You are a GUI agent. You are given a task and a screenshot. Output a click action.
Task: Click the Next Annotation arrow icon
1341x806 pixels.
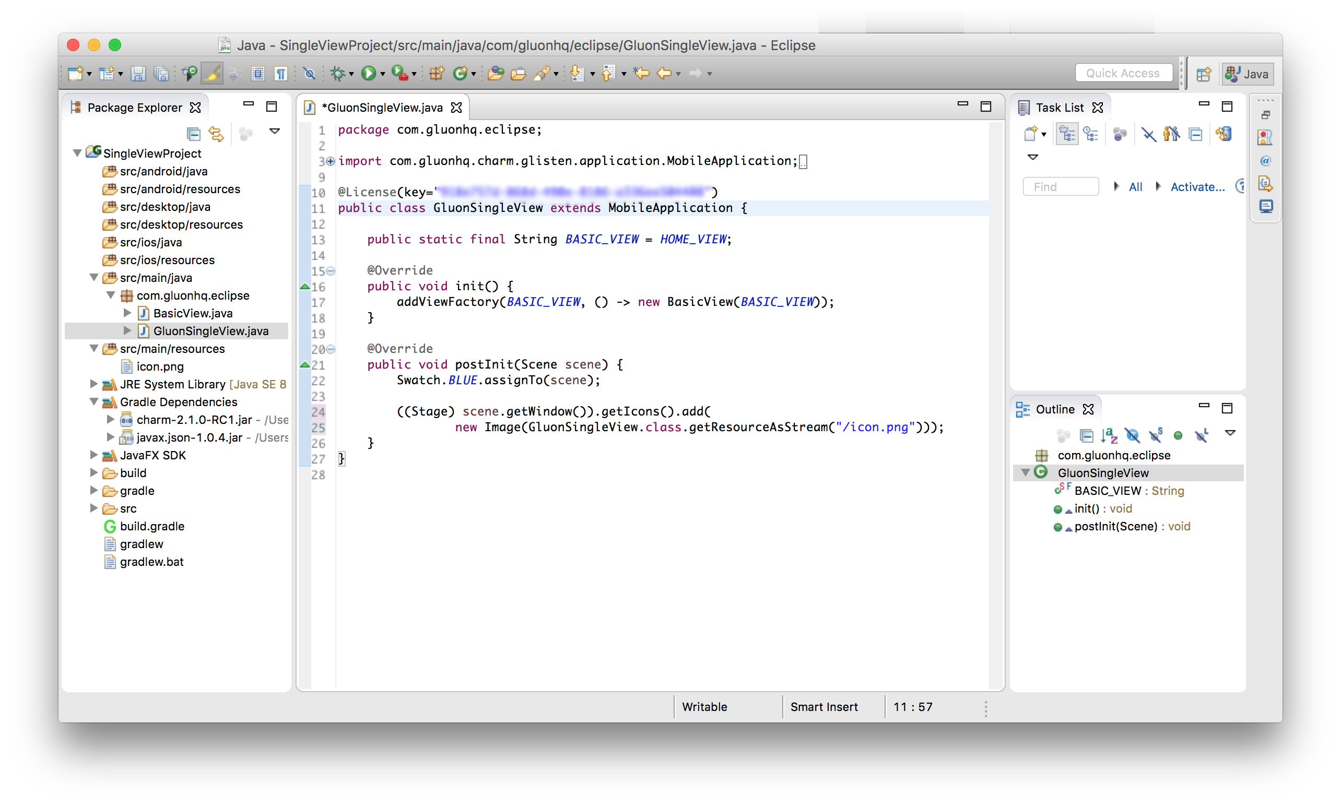pyautogui.click(x=577, y=73)
